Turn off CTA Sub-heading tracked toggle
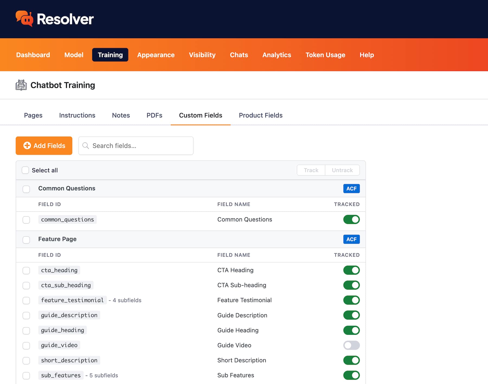This screenshot has height=384, width=488. 351,285
